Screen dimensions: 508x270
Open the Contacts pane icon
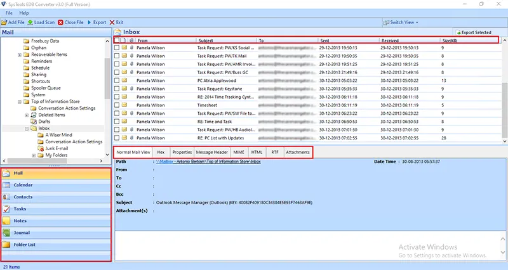coord(6,197)
